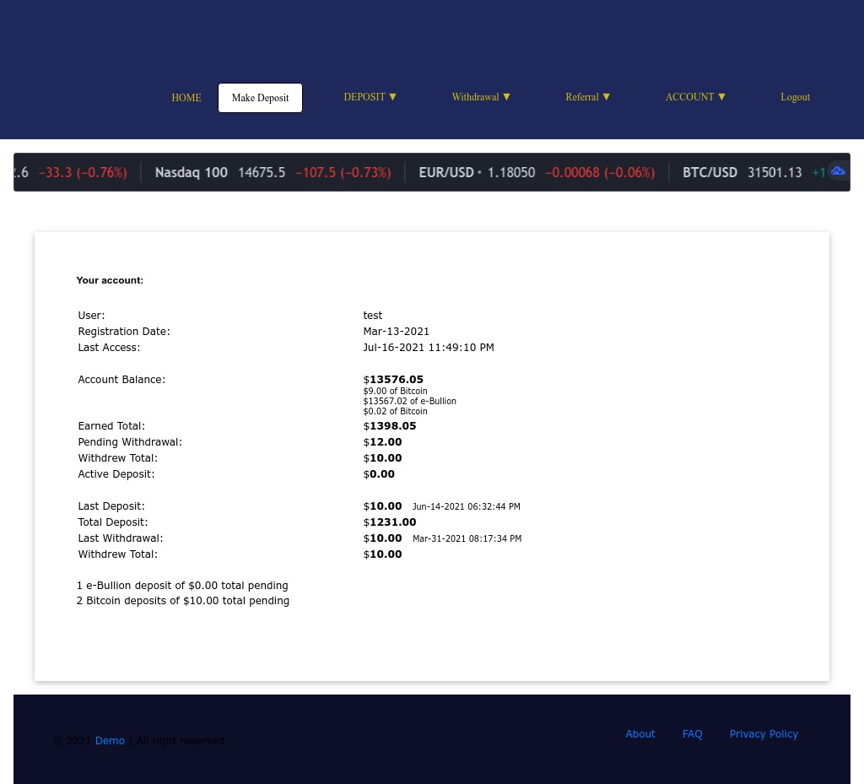The height and width of the screenshot is (784, 864).
Task: Select EUR/USD quote in the ticker
Action: (446, 172)
